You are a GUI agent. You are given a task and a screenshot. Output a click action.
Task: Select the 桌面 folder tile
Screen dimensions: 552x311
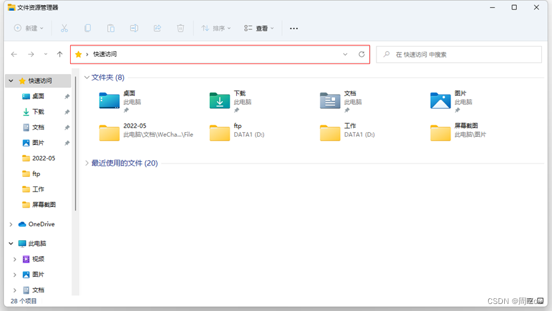tap(121, 101)
